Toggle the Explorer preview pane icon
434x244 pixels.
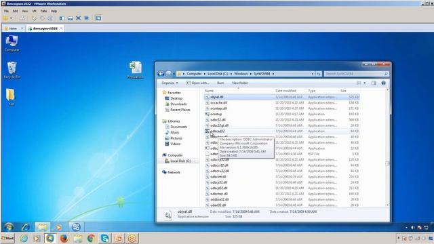click(374, 83)
